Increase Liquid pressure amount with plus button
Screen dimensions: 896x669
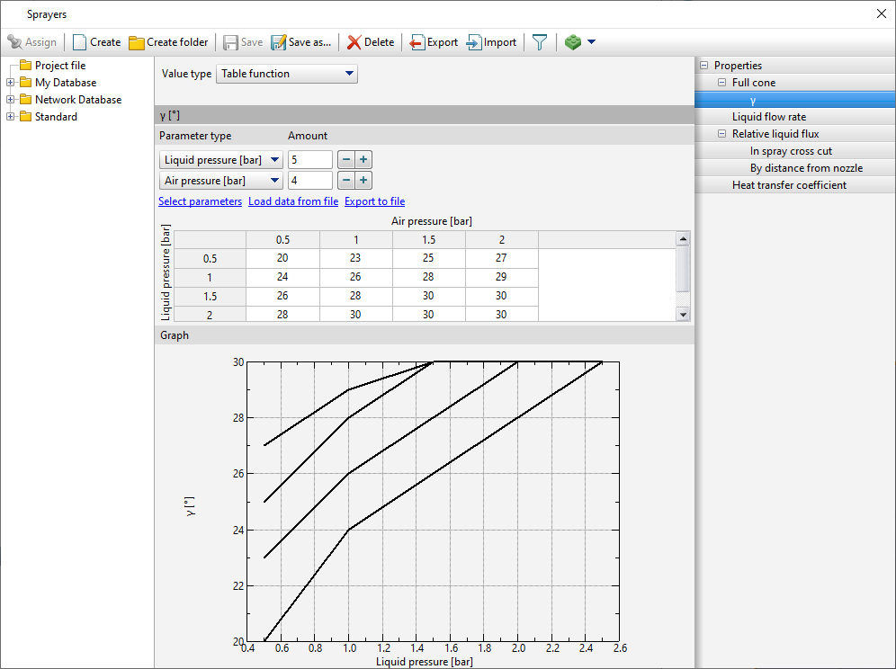[363, 160]
